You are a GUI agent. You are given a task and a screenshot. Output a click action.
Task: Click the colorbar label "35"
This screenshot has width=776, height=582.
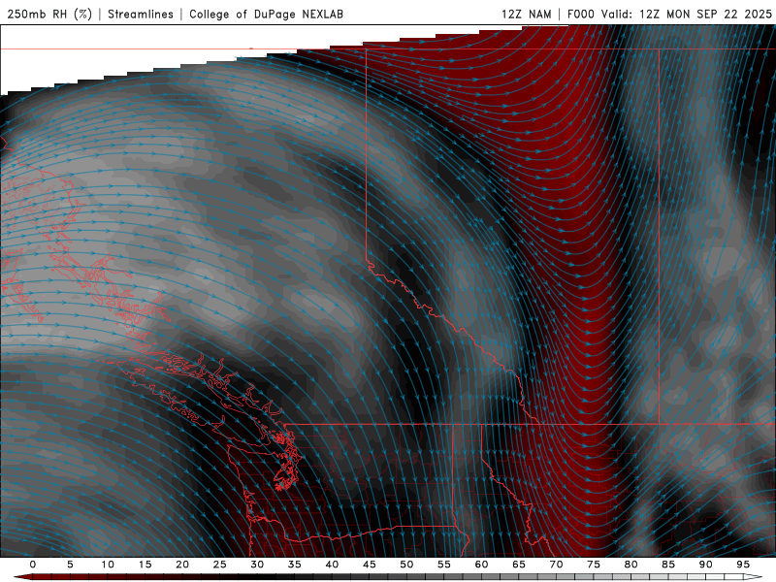(x=295, y=565)
